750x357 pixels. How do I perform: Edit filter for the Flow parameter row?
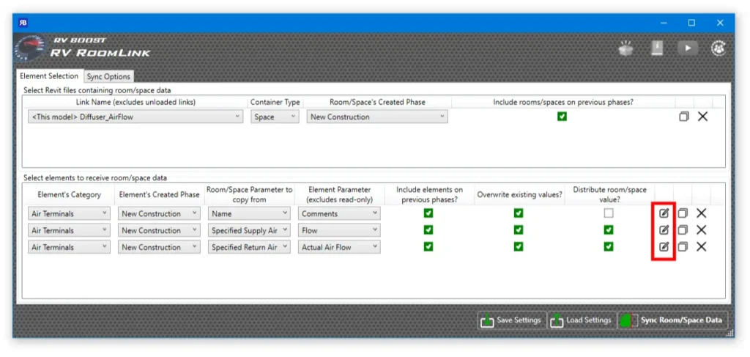point(664,230)
